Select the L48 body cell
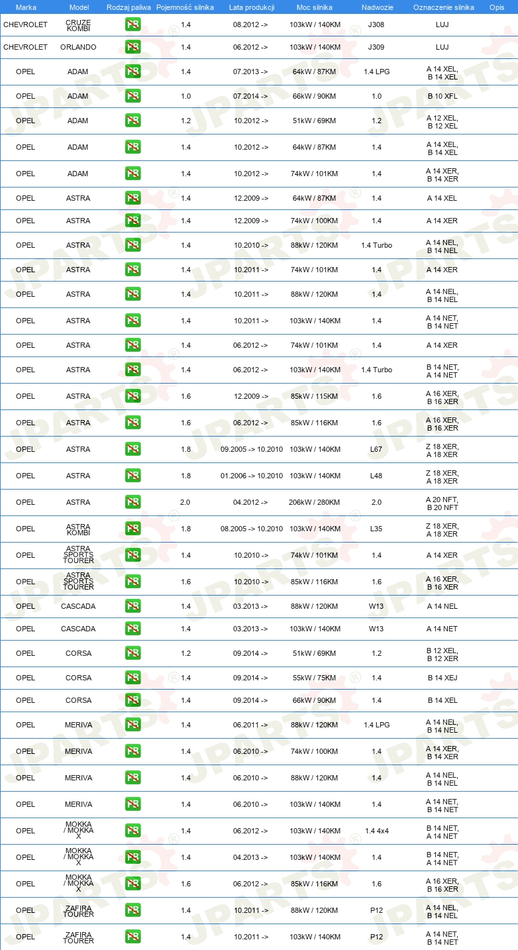This screenshot has height=950, width=518. (376, 476)
